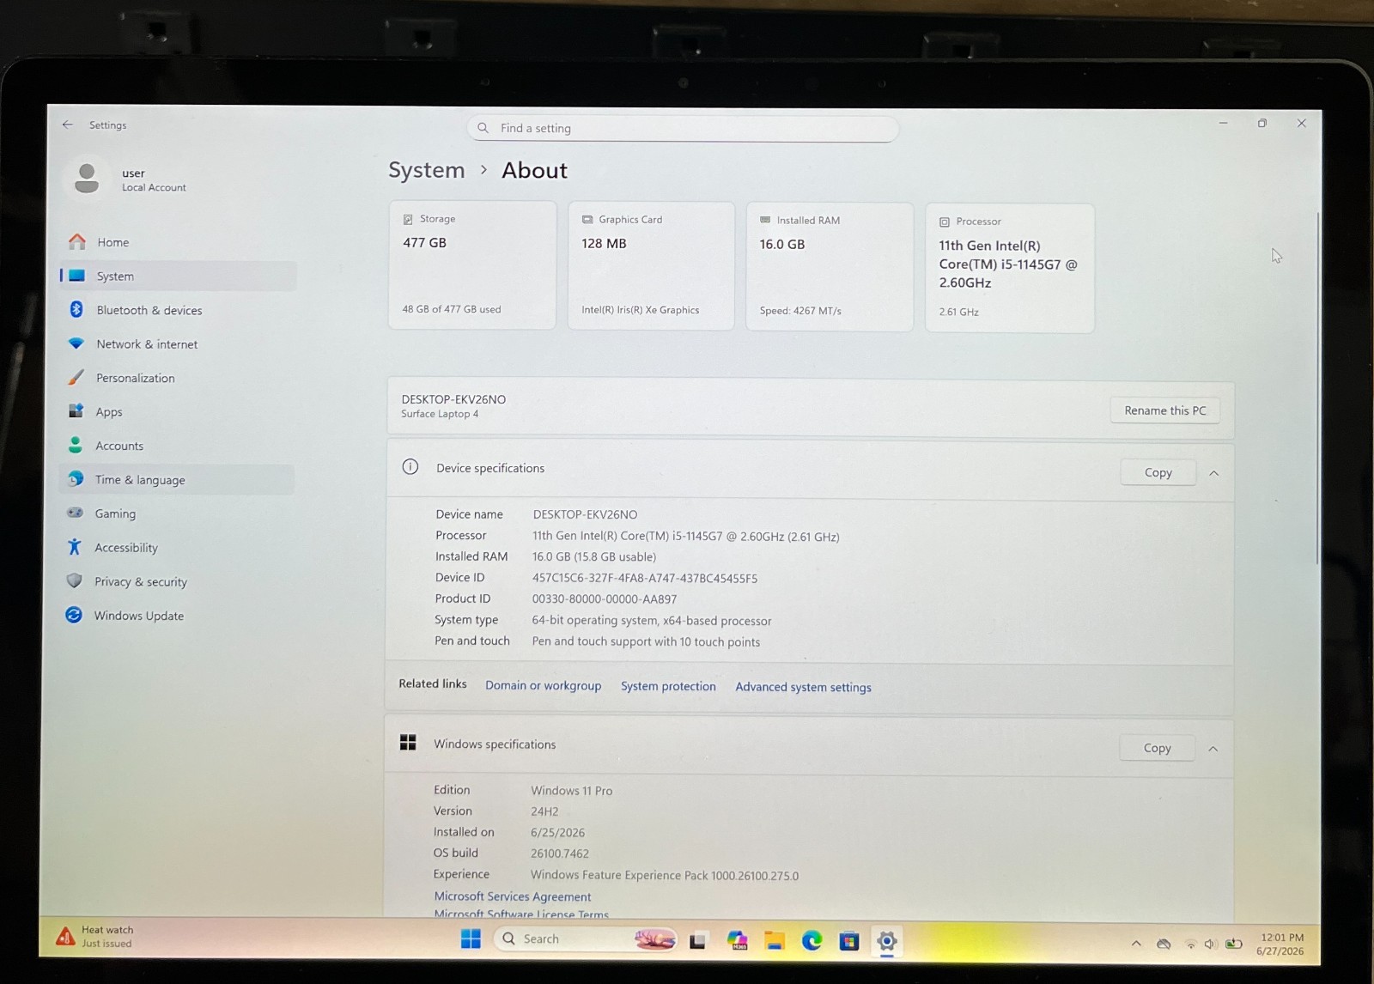Click the Personalization brush icon
The image size is (1374, 984).
point(76,377)
